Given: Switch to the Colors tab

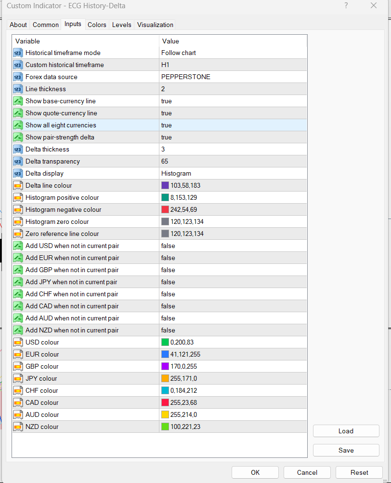Looking at the screenshot, I should click(x=97, y=25).
